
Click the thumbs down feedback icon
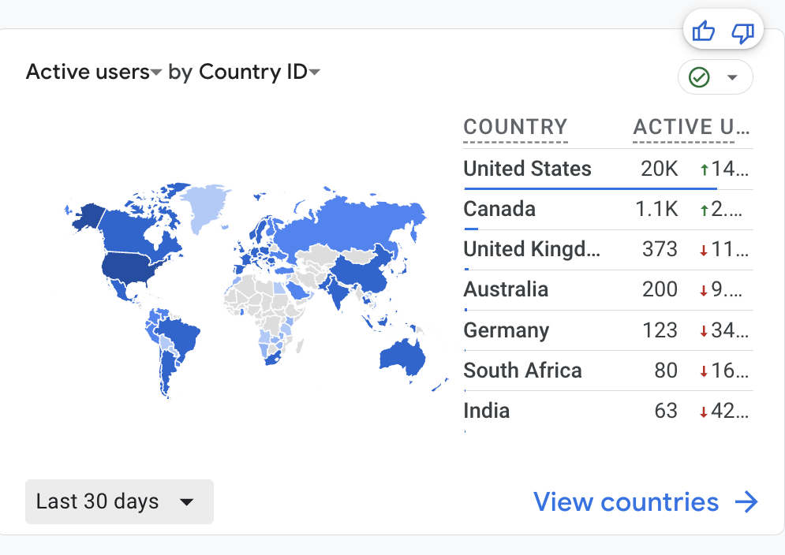coord(743,33)
